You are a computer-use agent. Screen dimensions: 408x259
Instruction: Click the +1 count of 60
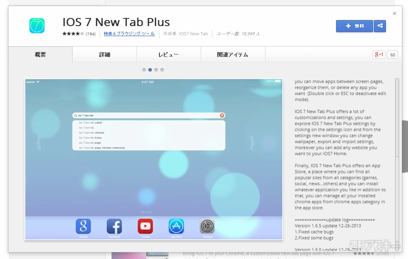point(392,55)
